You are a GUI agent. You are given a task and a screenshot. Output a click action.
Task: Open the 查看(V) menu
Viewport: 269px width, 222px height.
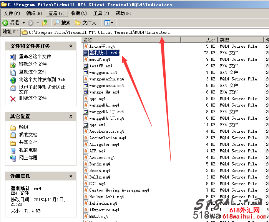click(56, 13)
